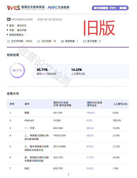
Task: Click the 序号 column header
Action: coord(12,104)
